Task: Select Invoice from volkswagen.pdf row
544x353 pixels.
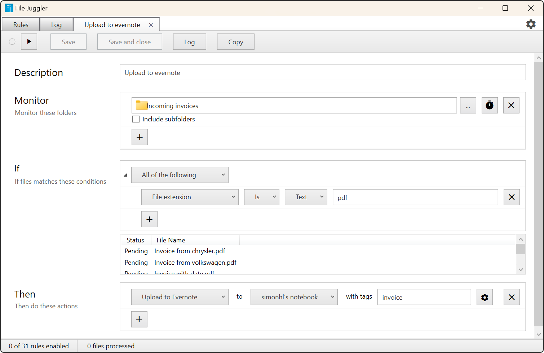Action: point(318,263)
